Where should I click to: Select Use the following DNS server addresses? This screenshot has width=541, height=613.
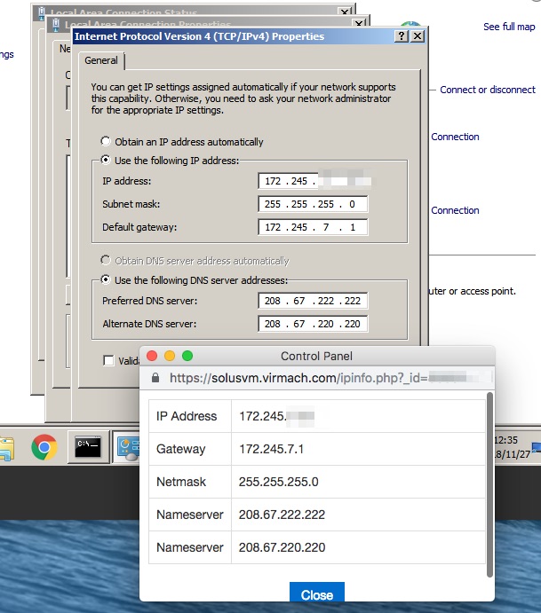(107, 280)
